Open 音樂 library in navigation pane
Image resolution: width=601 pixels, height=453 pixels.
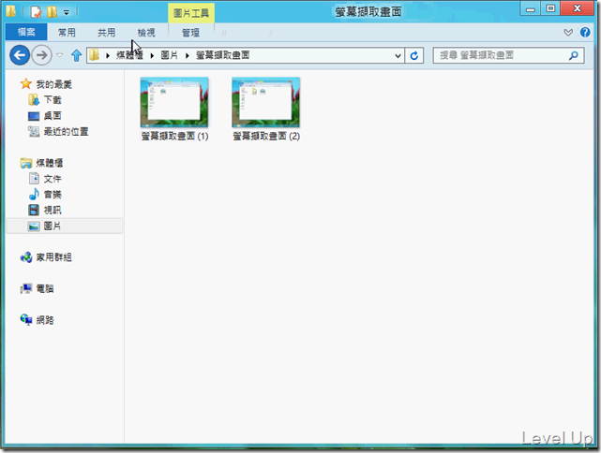click(53, 195)
